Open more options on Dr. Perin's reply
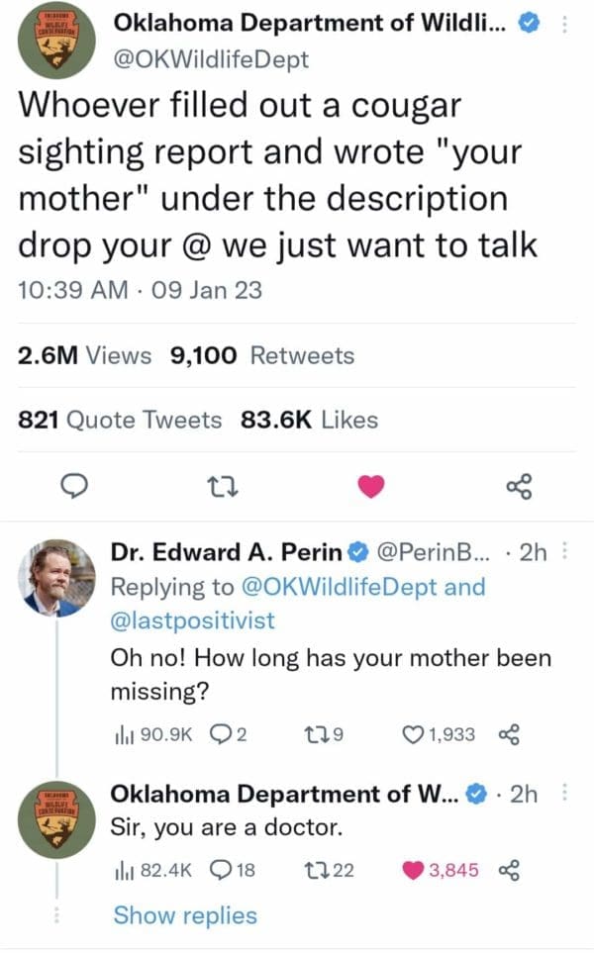The height and width of the screenshot is (953, 594). [564, 552]
